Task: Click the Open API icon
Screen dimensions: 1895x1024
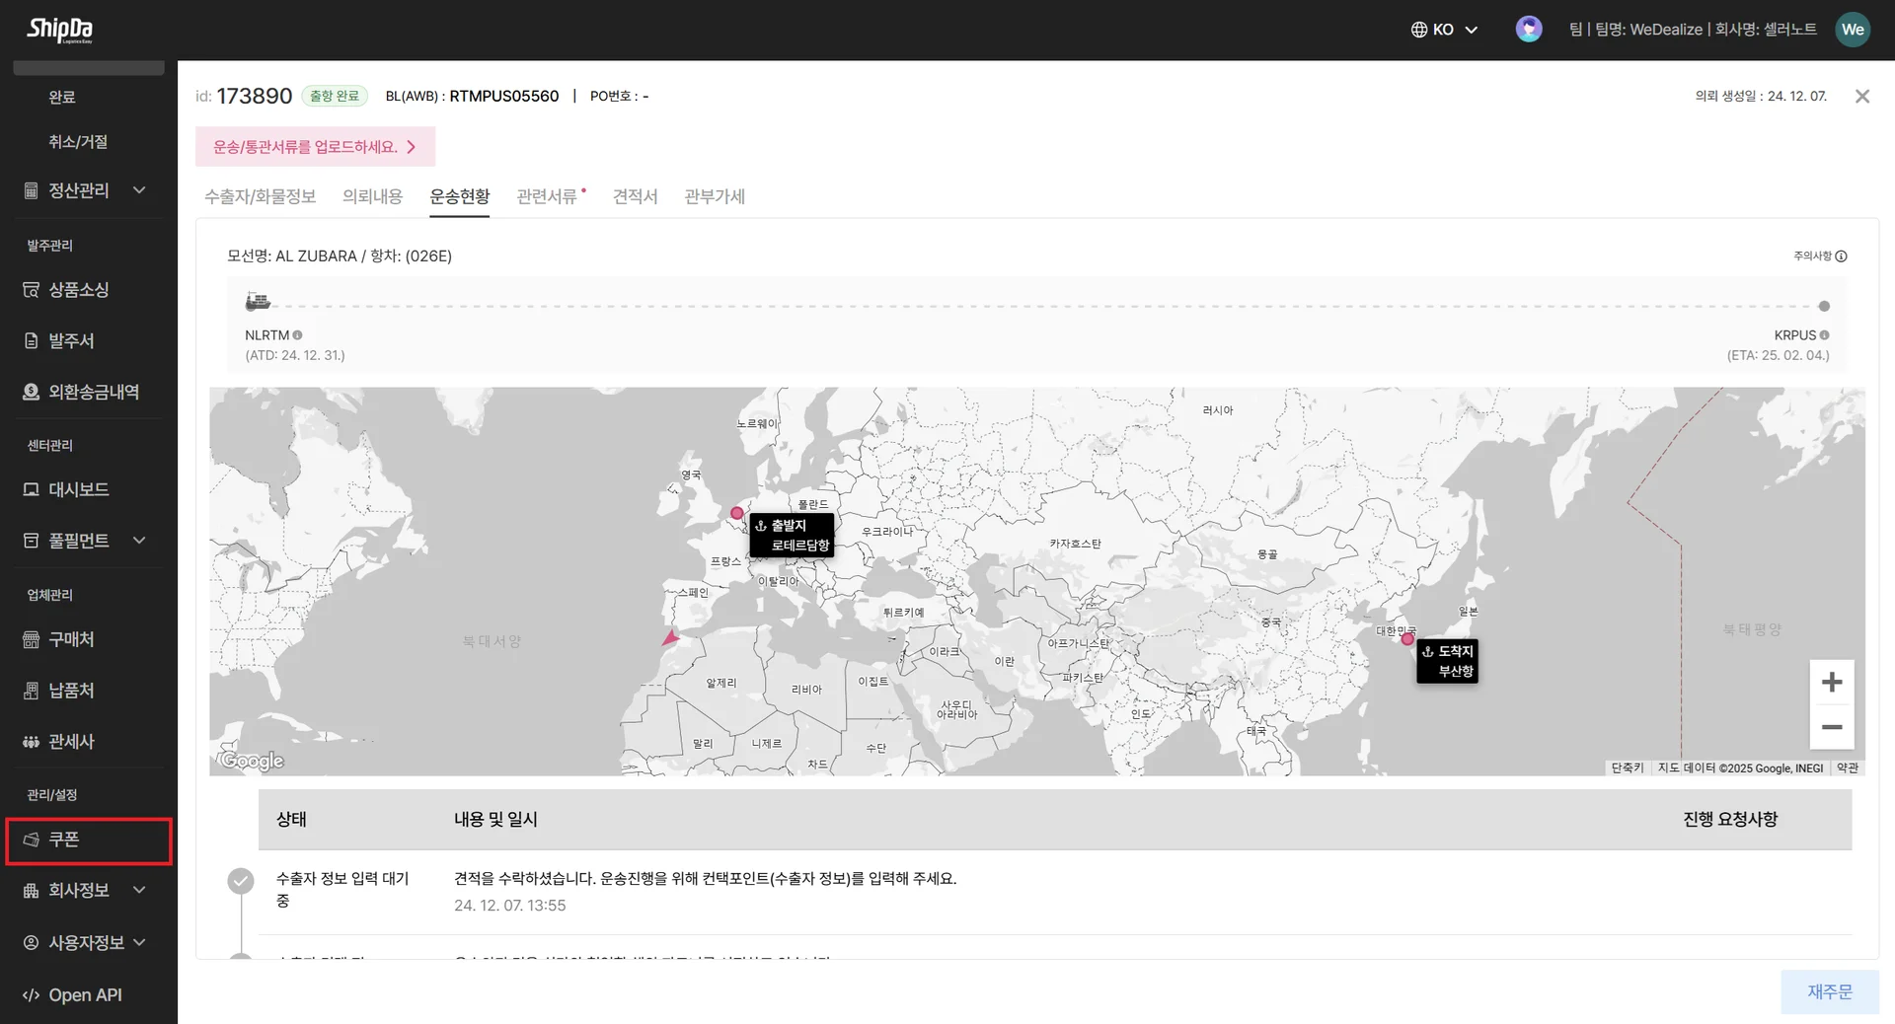Action: tap(33, 994)
